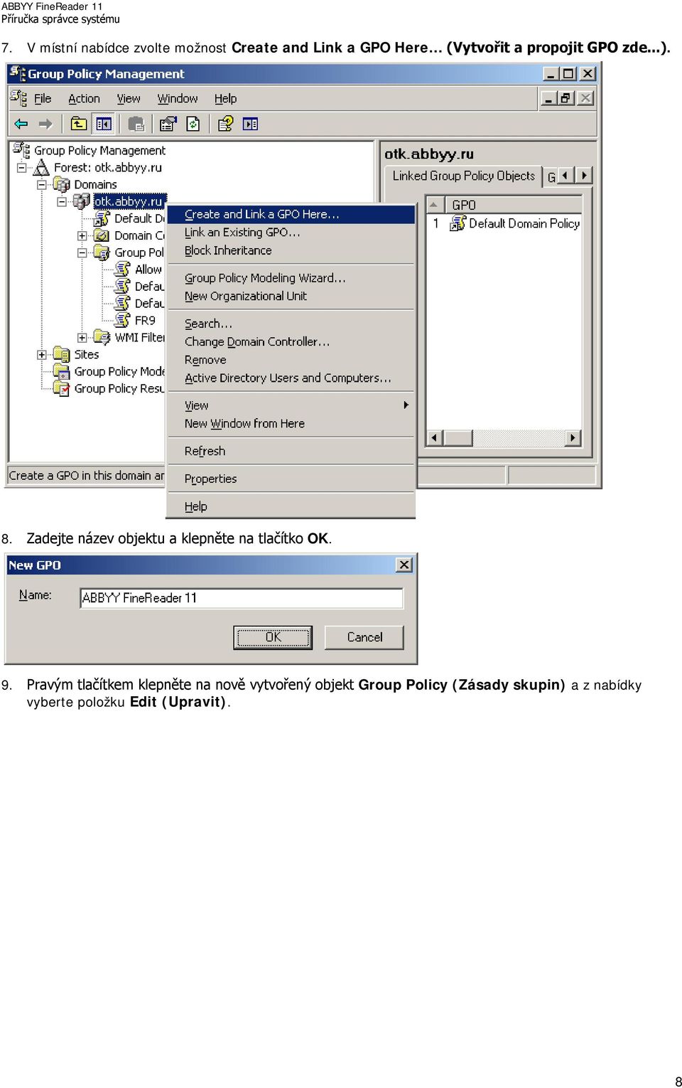
Task: Choose Create and Link a GPO Here
Action: pyautogui.click(x=291, y=214)
